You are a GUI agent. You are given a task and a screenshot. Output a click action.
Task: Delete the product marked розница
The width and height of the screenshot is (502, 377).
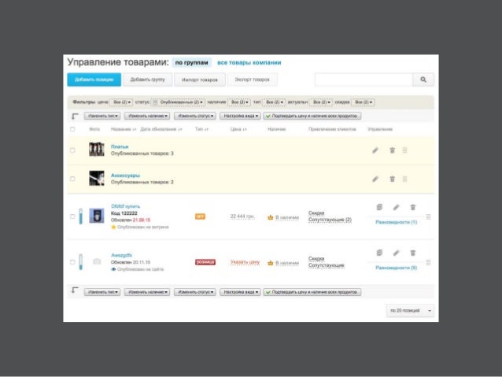click(x=413, y=253)
